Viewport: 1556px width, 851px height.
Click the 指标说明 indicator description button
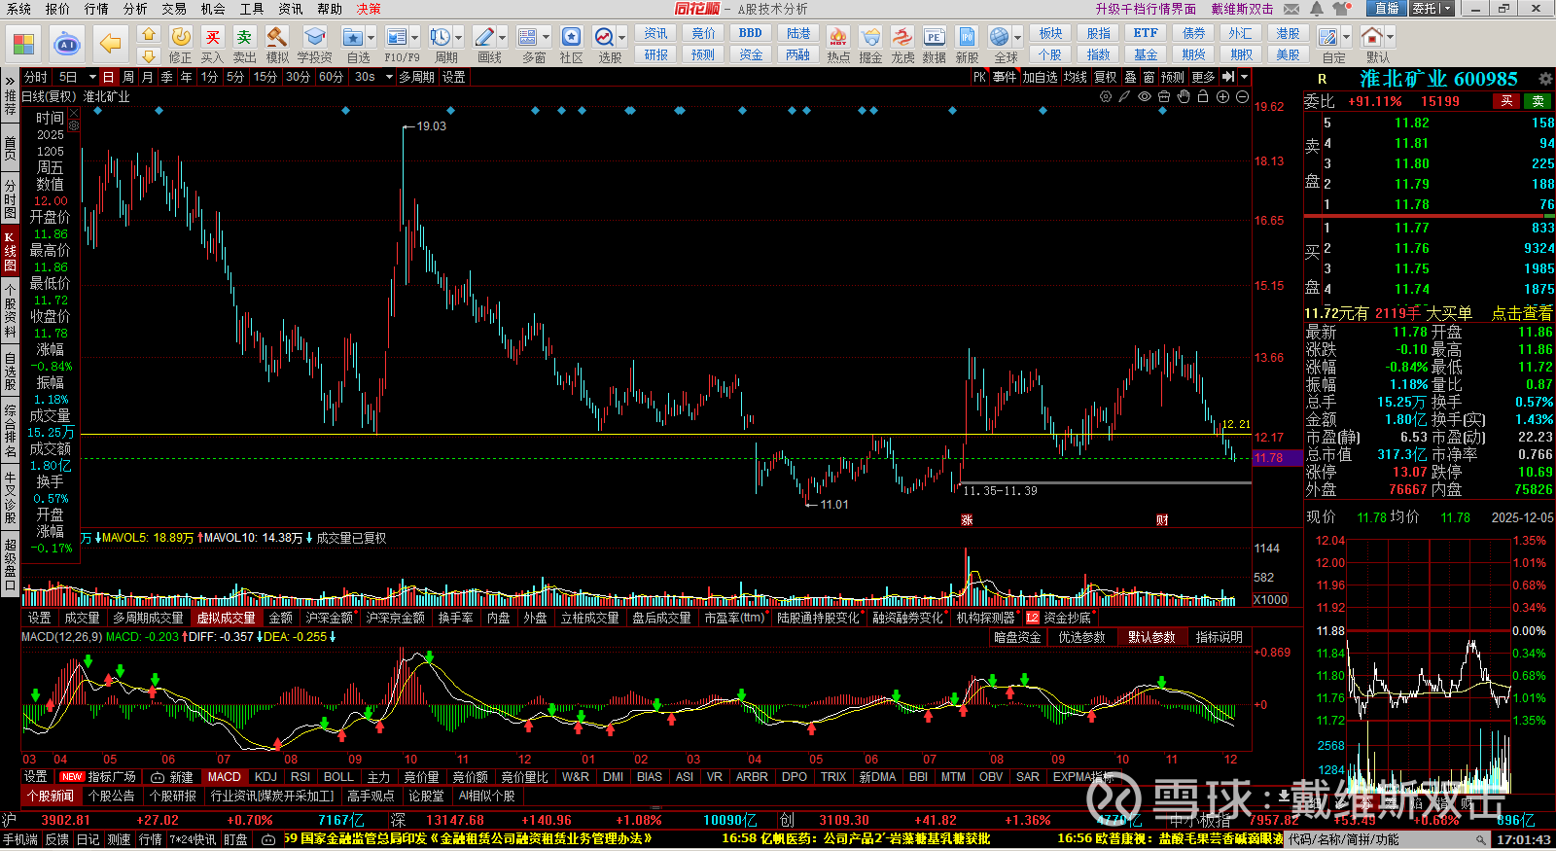[x=1220, y=638]
